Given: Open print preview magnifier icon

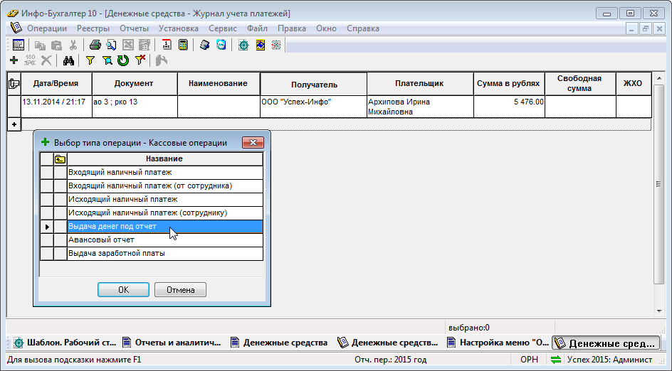Looking at the screenshot, I should click(112, 45).
